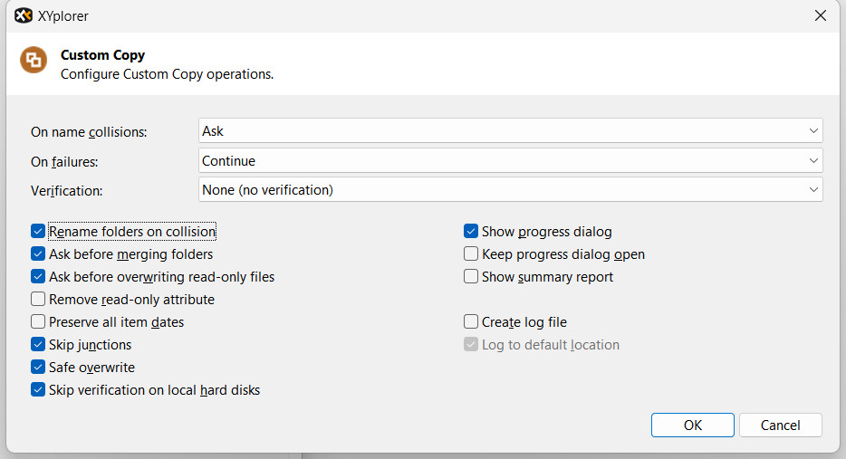Uncheck Rename folders on collision
846x459 pixels.
[x=38, y=232]
